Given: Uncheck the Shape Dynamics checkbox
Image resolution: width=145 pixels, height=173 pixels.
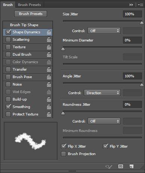Looking at the screenshot, I should pyautogui.click(x=8, y=32).
